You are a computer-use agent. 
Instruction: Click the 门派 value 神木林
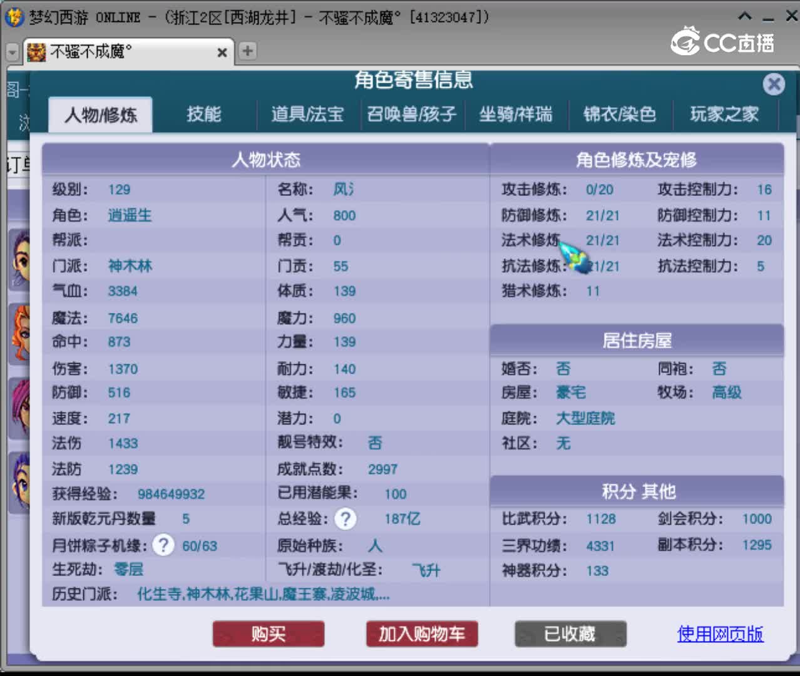click(x=130, y=266)
